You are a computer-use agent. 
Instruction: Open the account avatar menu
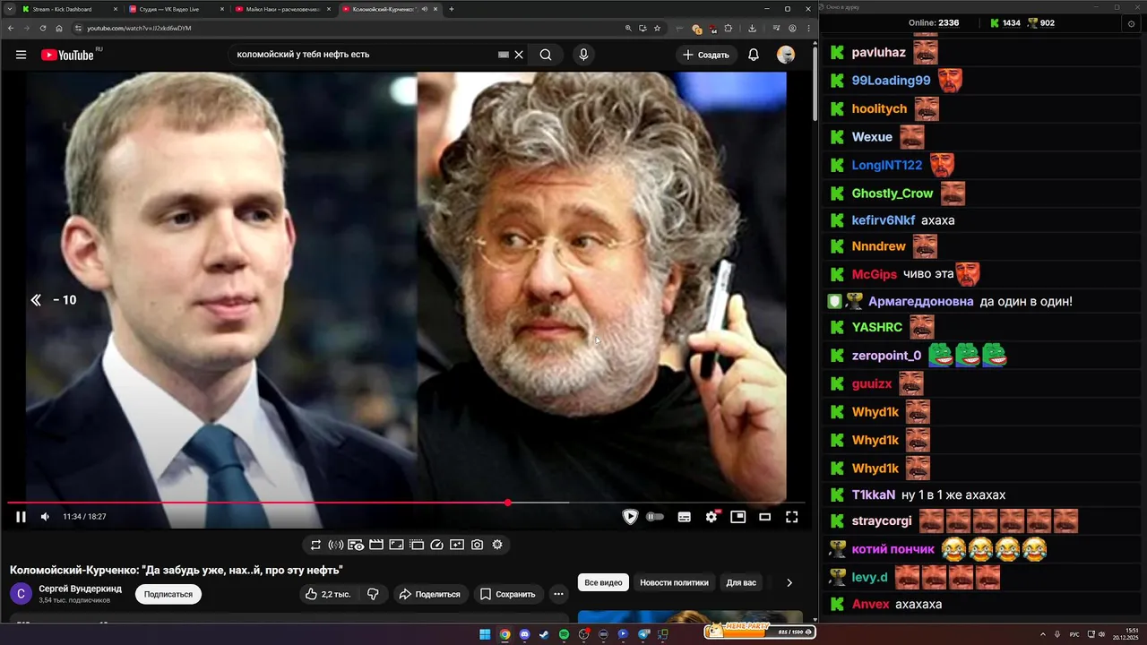[x=786, y=55]
